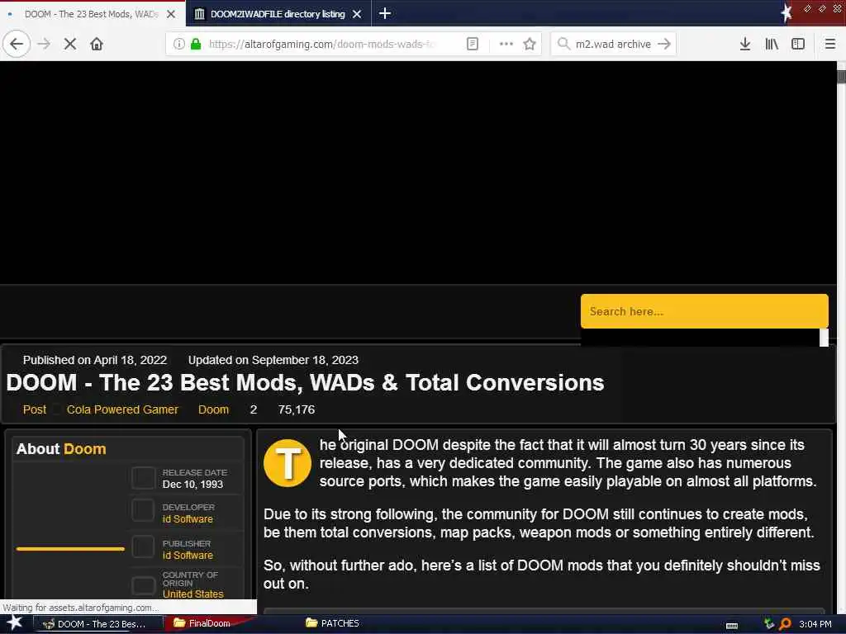This screenshot has height=634, width=846.
Task: Open the Firefox hamburger menu
Action: (x=830, y=44)
